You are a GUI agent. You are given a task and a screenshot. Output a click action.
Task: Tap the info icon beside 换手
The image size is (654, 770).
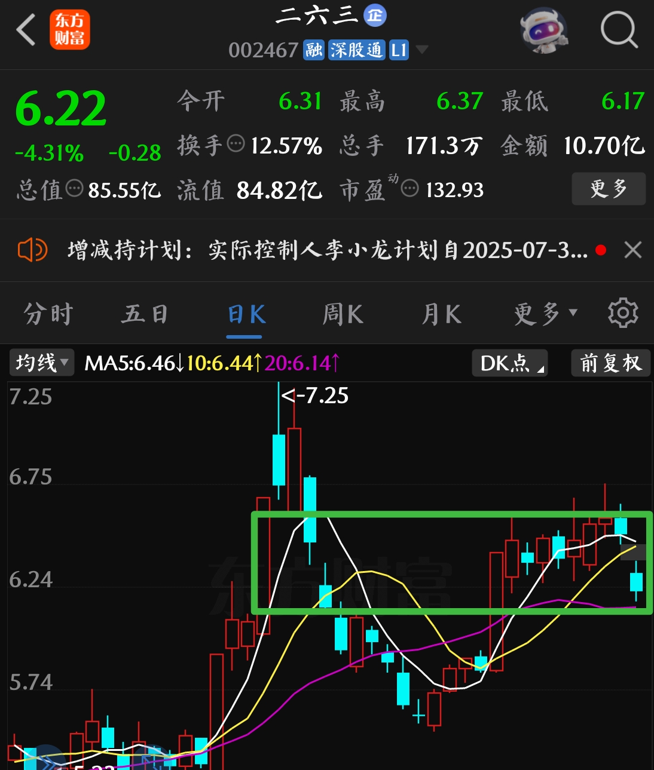coord(236,143)
